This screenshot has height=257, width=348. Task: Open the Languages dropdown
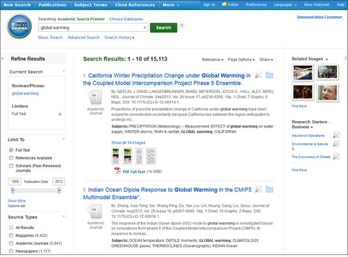tap(285, 5)
